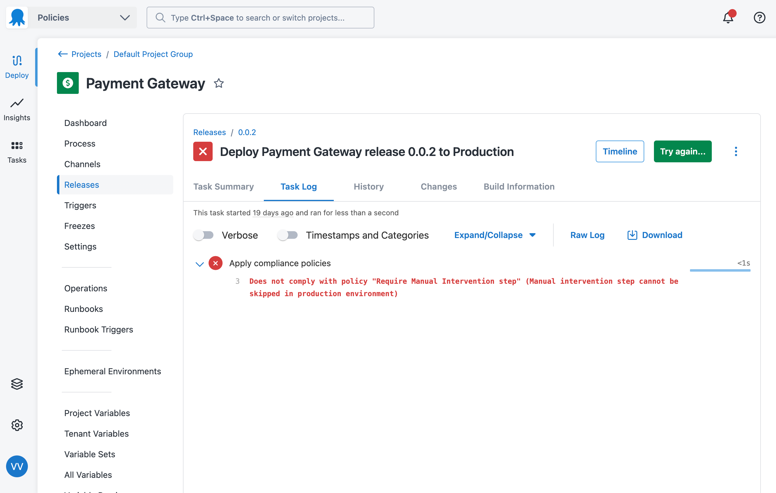Open Default Project Group breadcrumb
The image size is (776, 493).
click(x=153, y=54)
